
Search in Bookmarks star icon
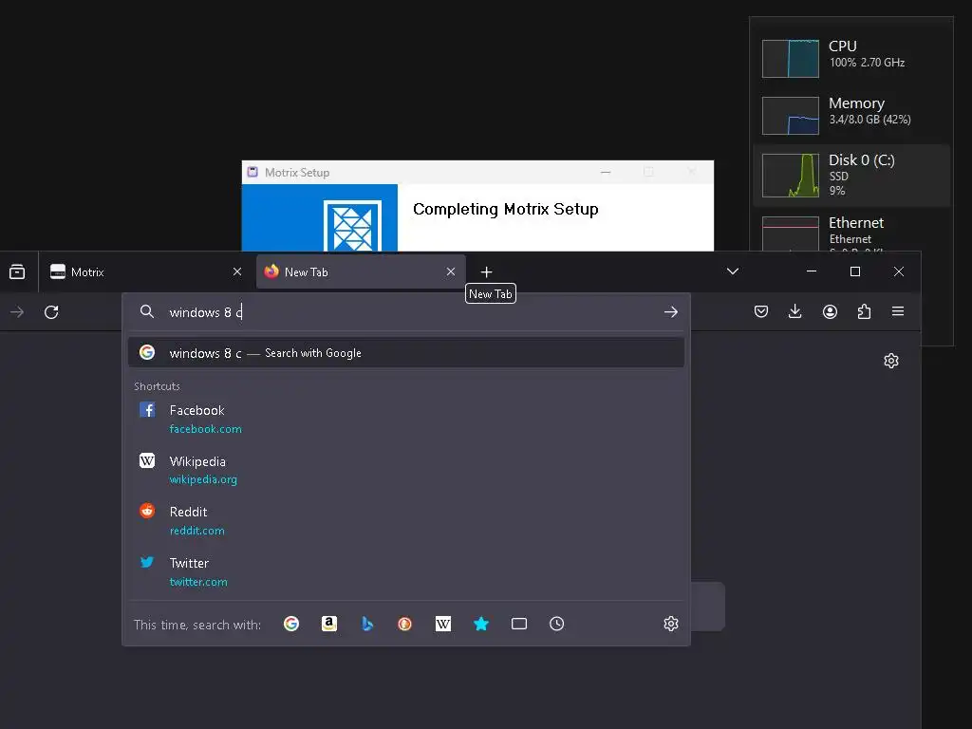481,624
